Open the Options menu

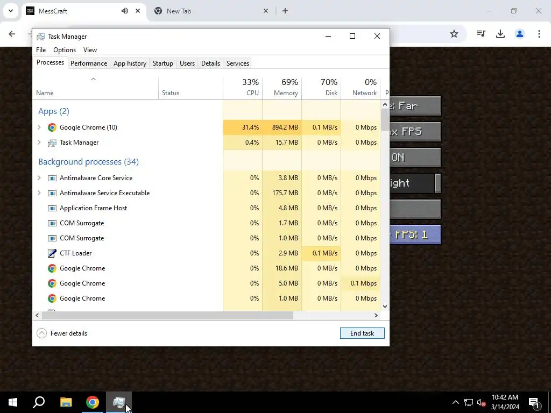[65, 50]
